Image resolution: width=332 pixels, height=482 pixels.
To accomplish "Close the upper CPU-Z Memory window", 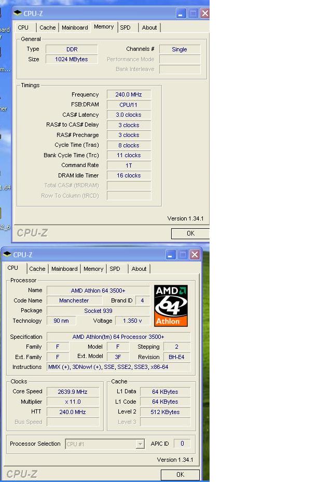I will coord(204,13).
